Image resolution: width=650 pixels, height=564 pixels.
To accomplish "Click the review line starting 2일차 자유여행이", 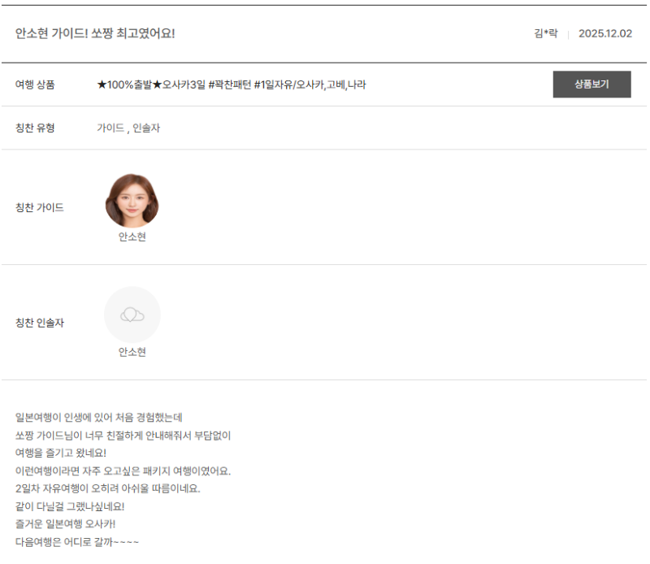I will pyautogui.click(x=107, y=488).
